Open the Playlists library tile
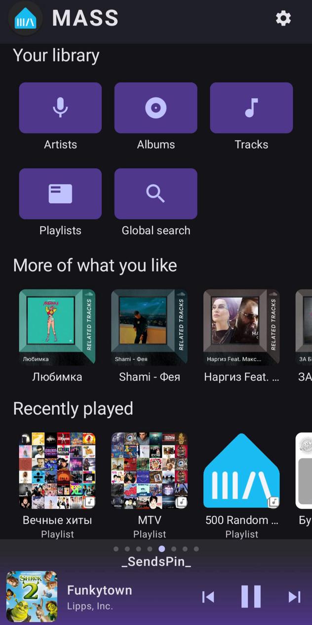Image resolution: width=312 pixels, height=625 pixels. pyautogui.click(x=60, y=194)
